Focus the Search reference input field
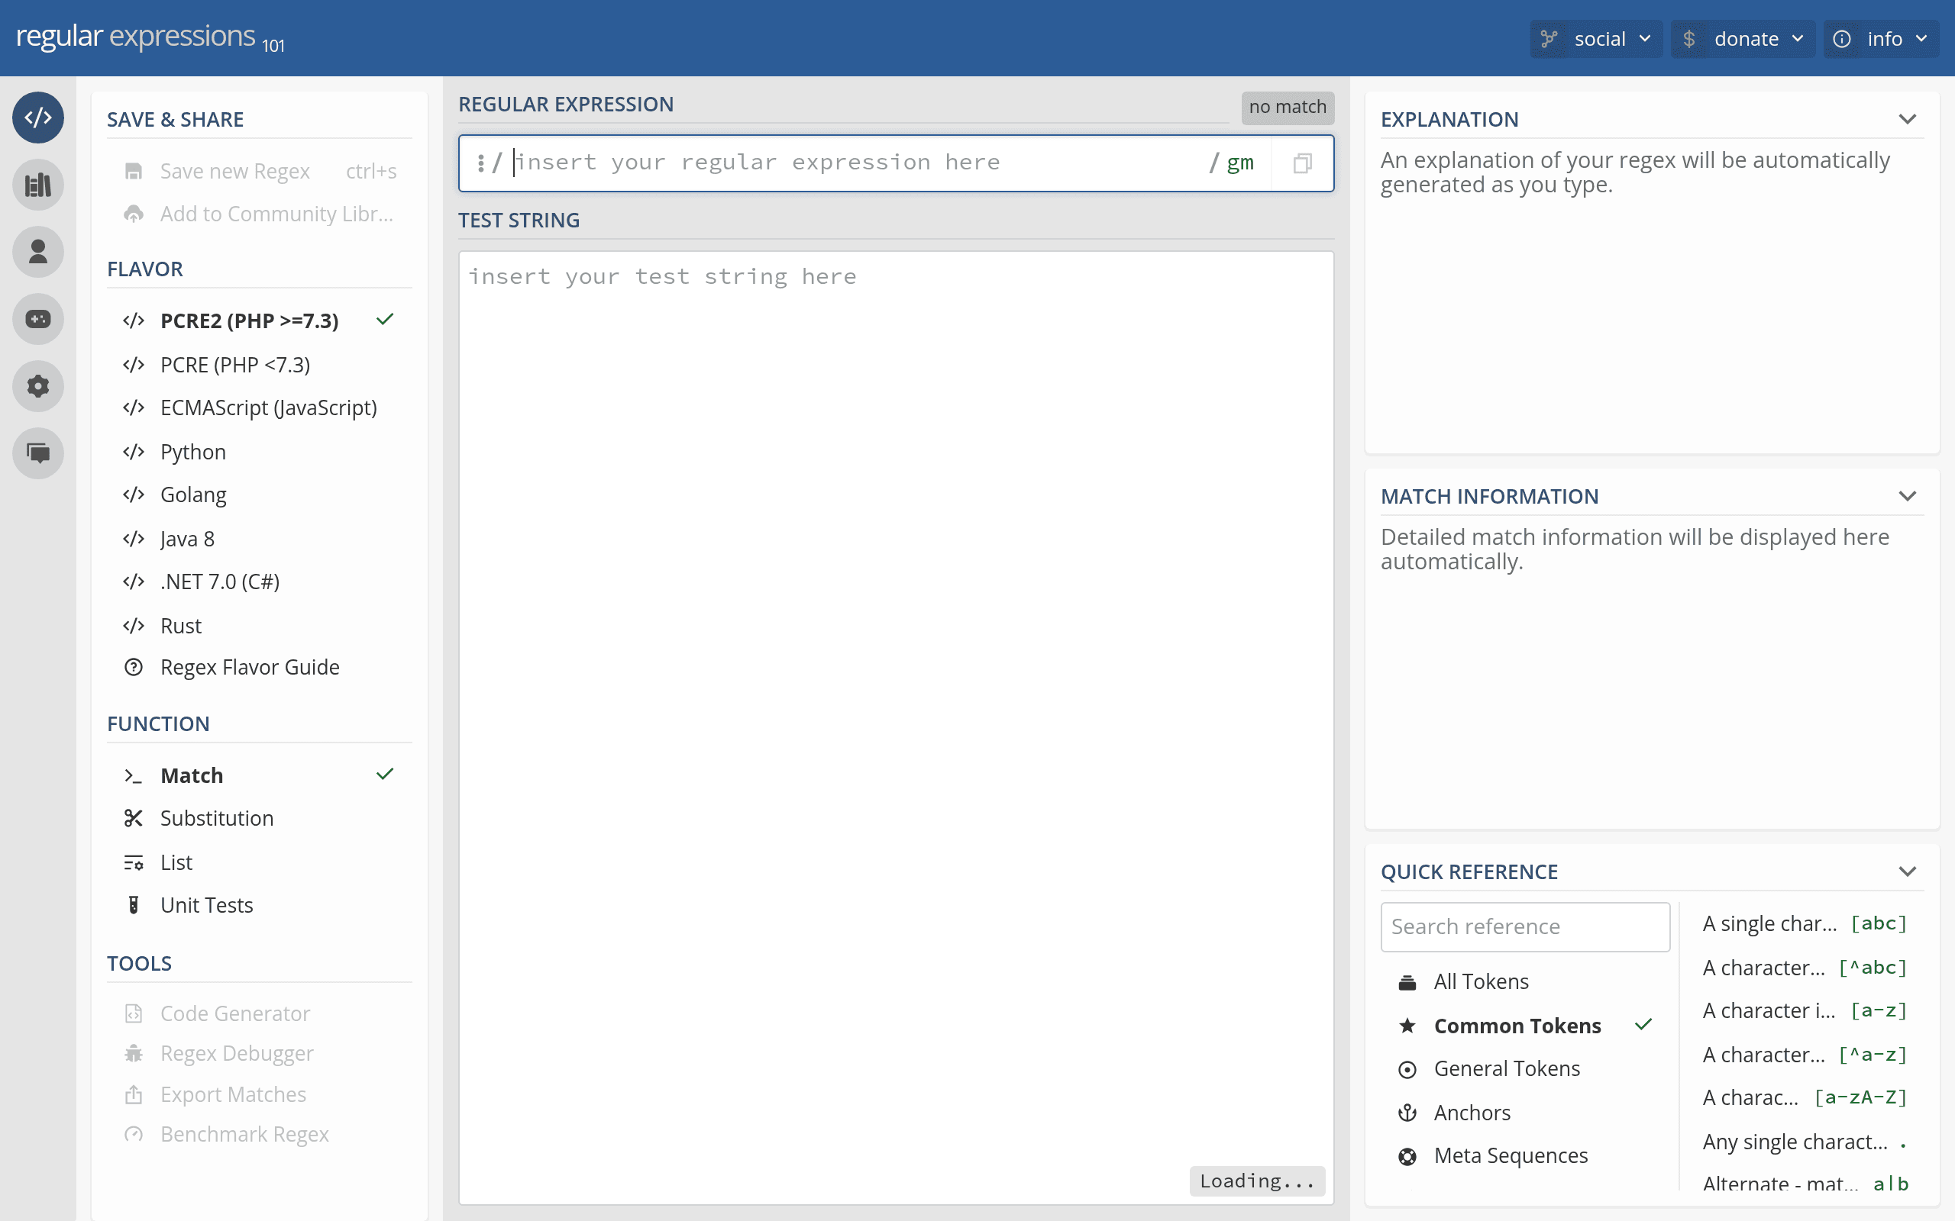Viewport: 1955px width, 1221px height. click(1525, 926)
